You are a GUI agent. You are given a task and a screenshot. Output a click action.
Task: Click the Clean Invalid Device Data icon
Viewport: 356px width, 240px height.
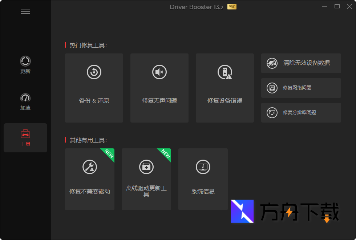(272, 63)
